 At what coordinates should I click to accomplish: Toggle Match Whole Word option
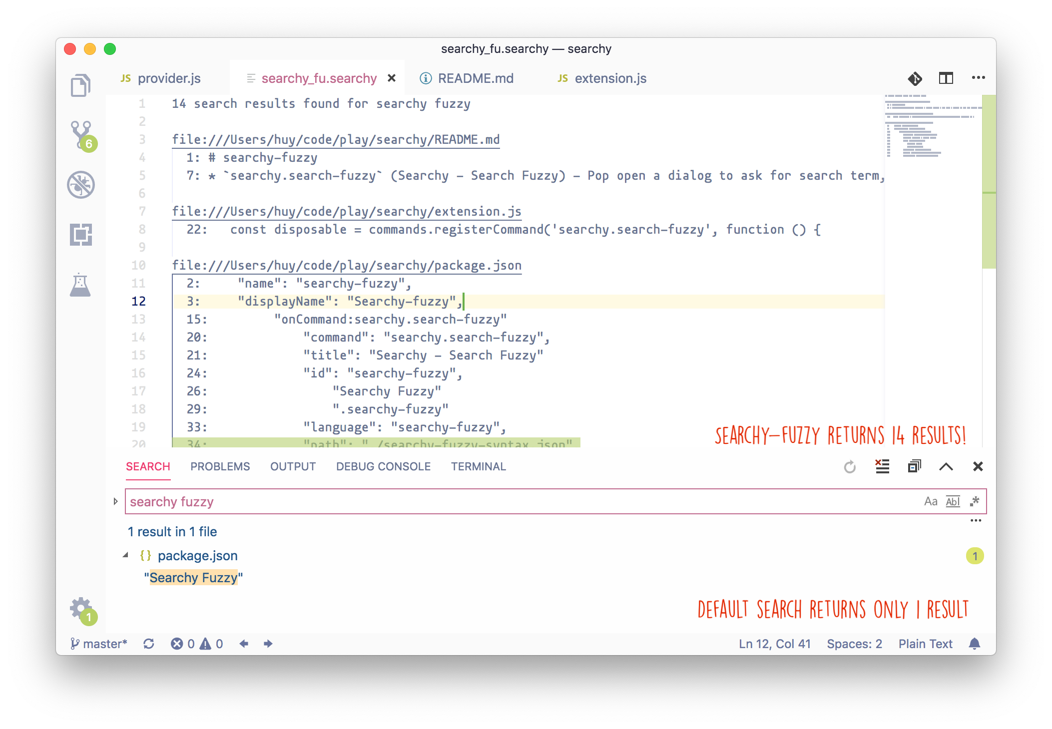pos(953,501)
